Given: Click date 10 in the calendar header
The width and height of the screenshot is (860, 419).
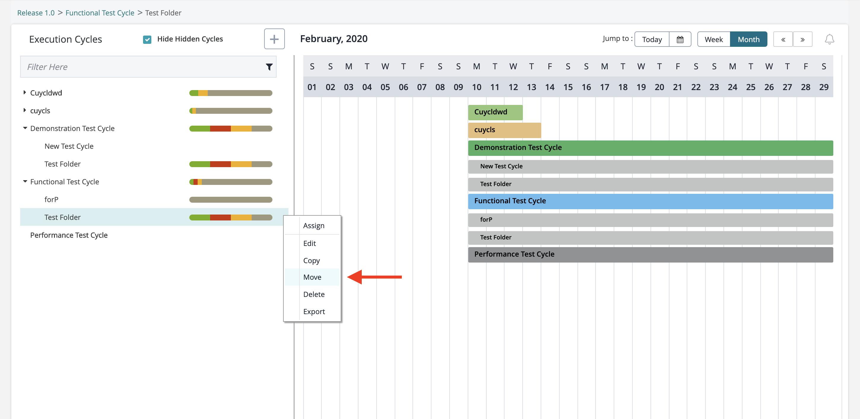Looking at the screenshot, I should pyautogui.click(x=476, y=87).
